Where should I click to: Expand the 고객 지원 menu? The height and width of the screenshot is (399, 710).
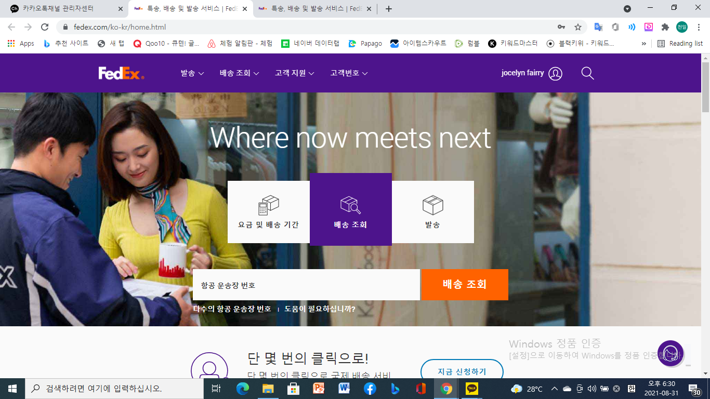click(x=294, y=73)
